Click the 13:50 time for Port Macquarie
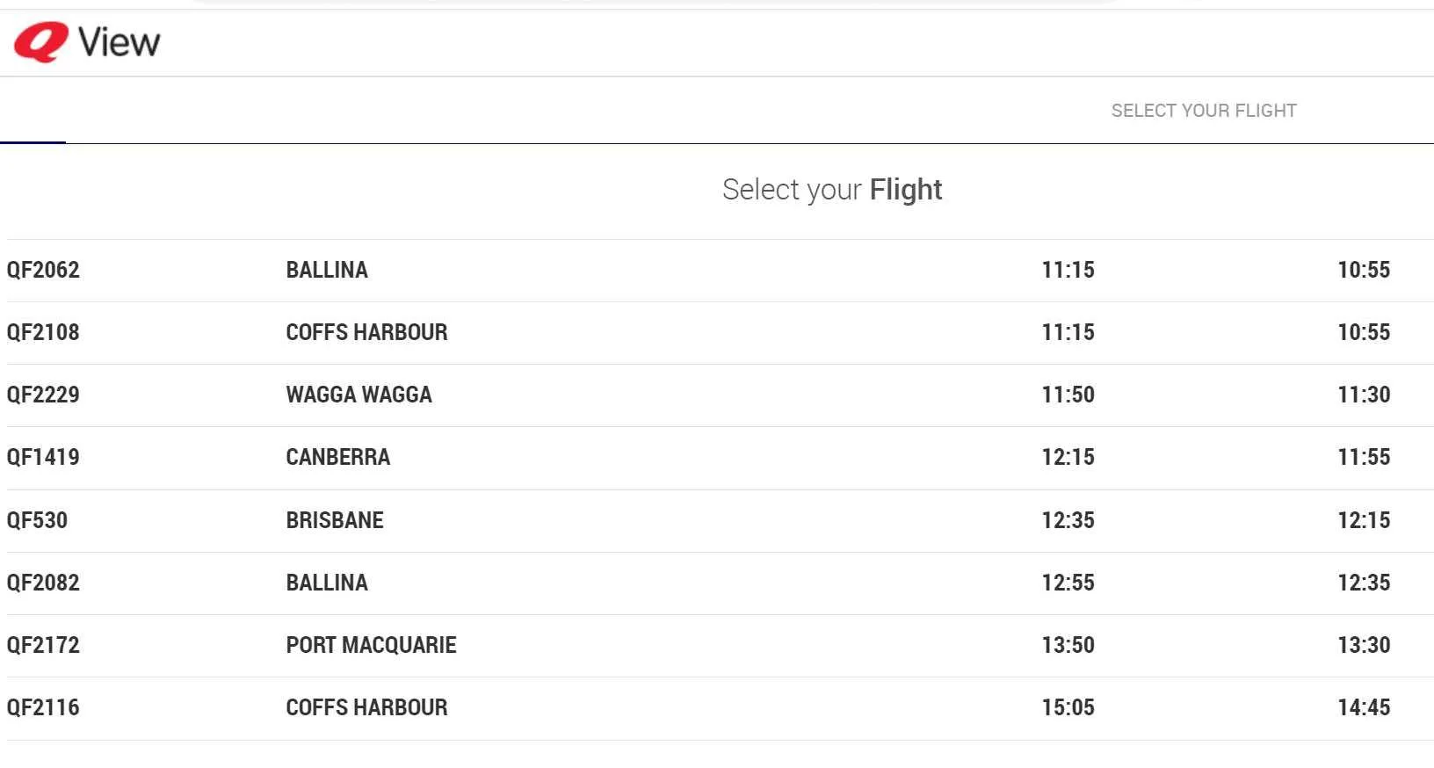 pyautogui.click(x=1068, y=645)
